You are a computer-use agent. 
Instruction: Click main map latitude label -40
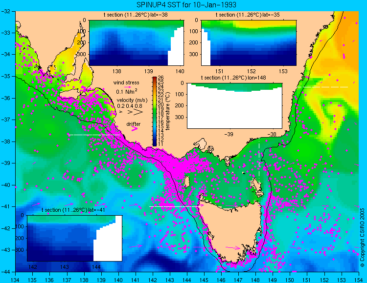click(6, 185)
